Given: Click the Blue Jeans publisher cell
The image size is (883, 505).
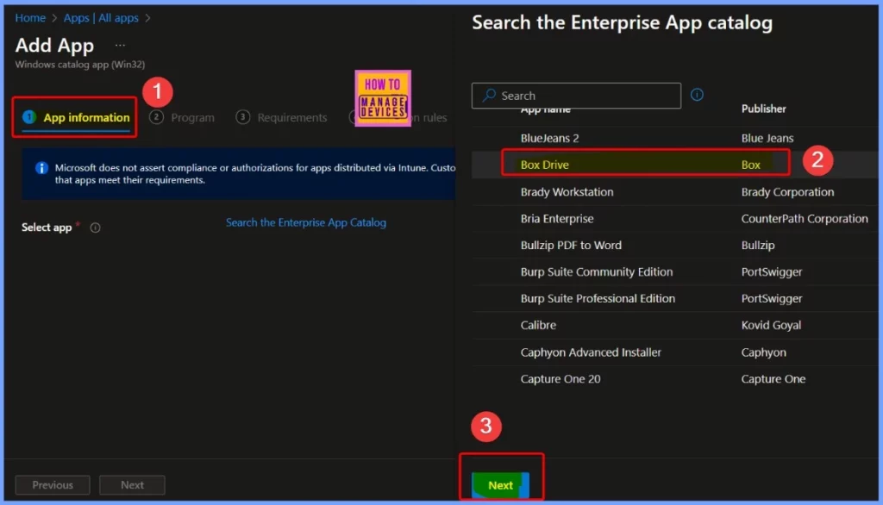Looking at the screenshot, I should [x=767, y=138].
